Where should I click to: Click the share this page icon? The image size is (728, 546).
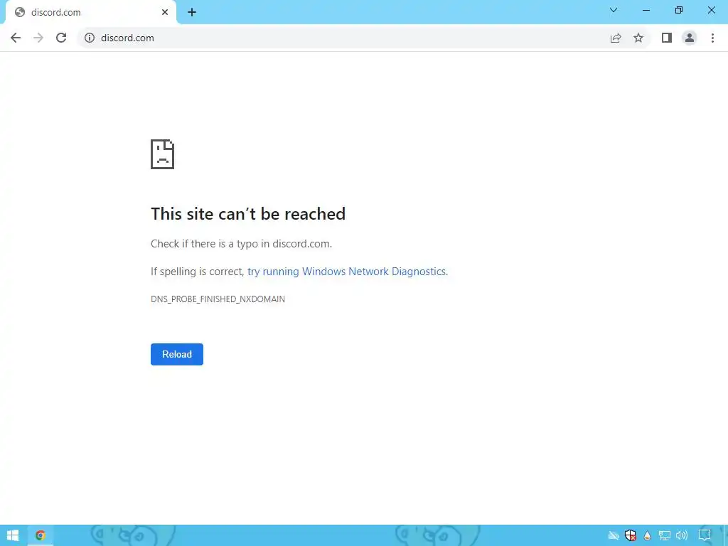point(616,38)
